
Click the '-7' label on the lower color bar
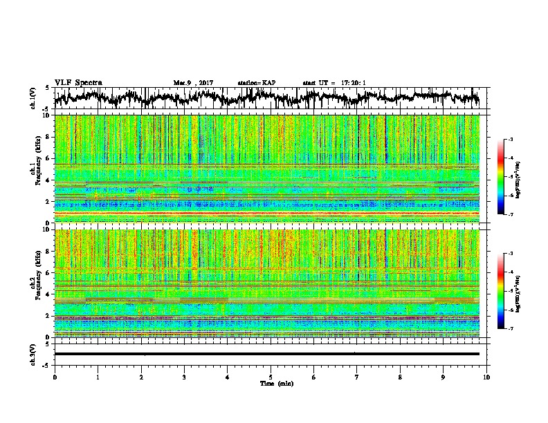[x=510, y=328]
